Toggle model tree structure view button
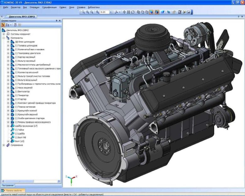The width and height of the screenshot is (245, 196). click(3, 24)
